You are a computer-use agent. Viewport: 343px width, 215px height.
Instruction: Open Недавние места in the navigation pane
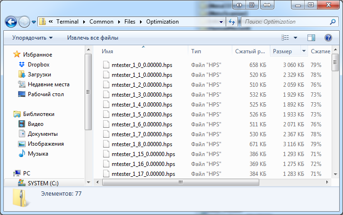point(49,84)
